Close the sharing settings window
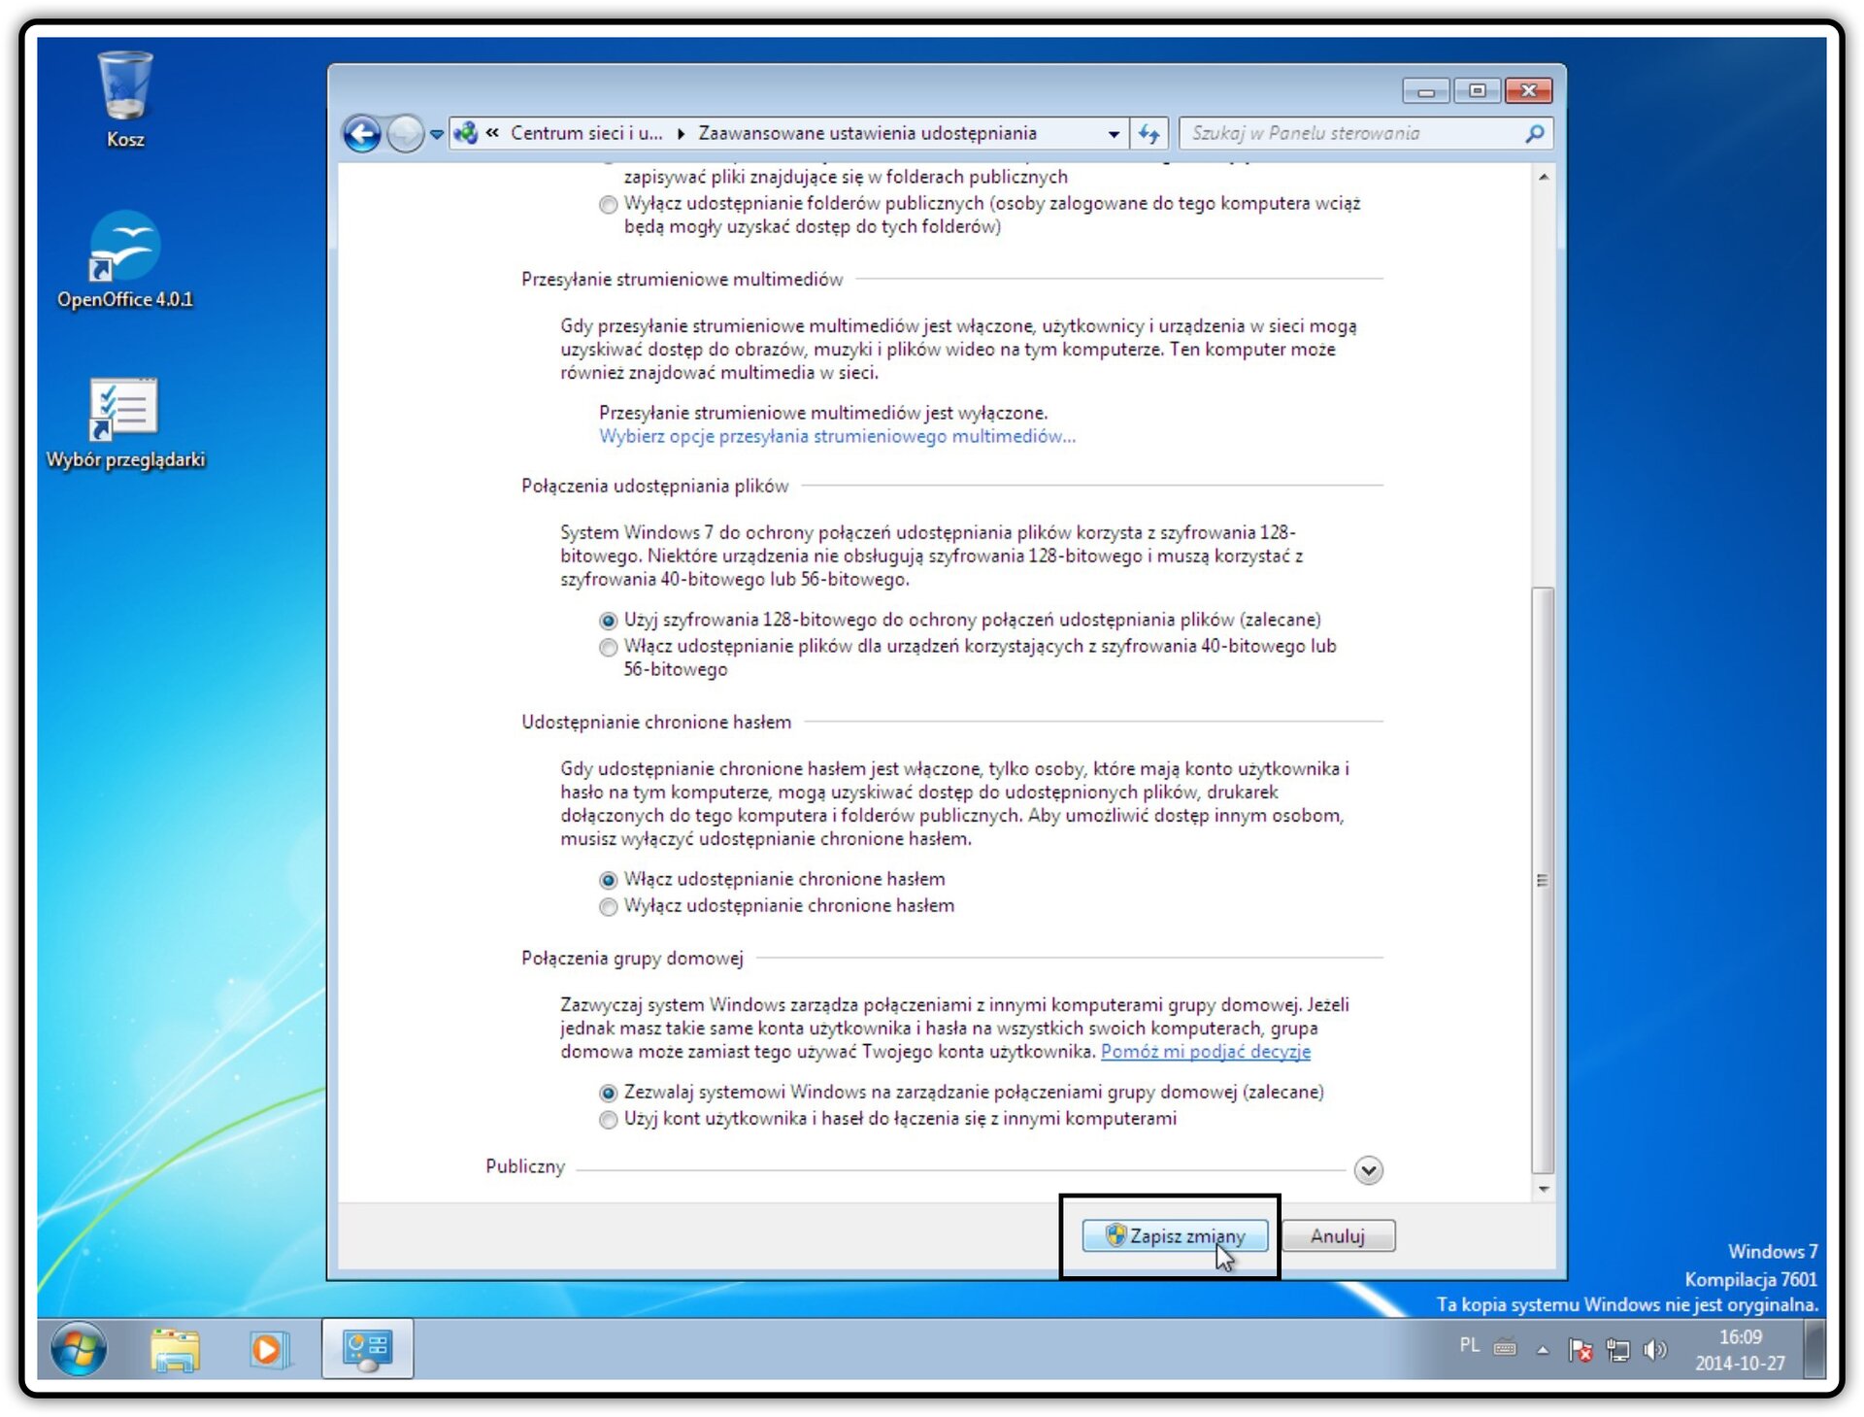This screenshot has width=1864, height=1417. [1529, 91]
